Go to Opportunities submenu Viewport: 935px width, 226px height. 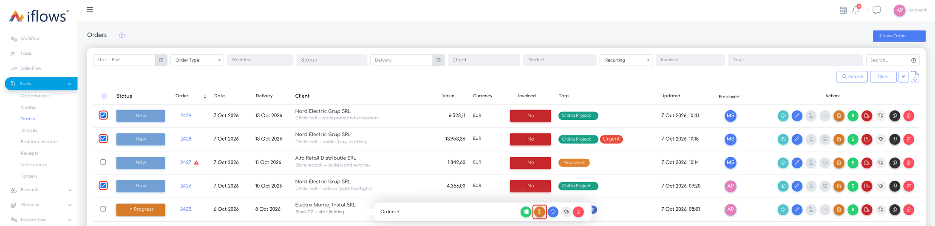[x=35, y=96]
